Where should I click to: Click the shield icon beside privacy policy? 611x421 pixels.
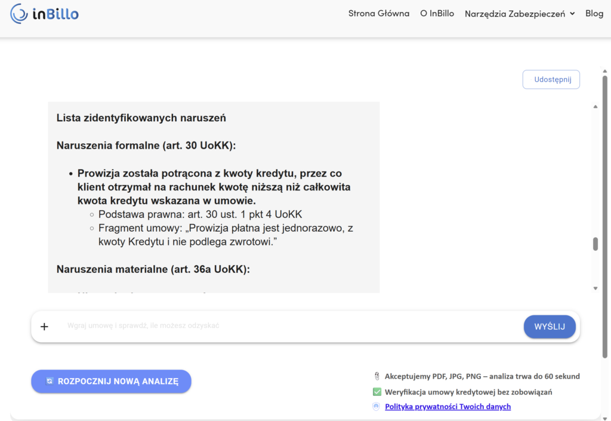click(376, 407)
